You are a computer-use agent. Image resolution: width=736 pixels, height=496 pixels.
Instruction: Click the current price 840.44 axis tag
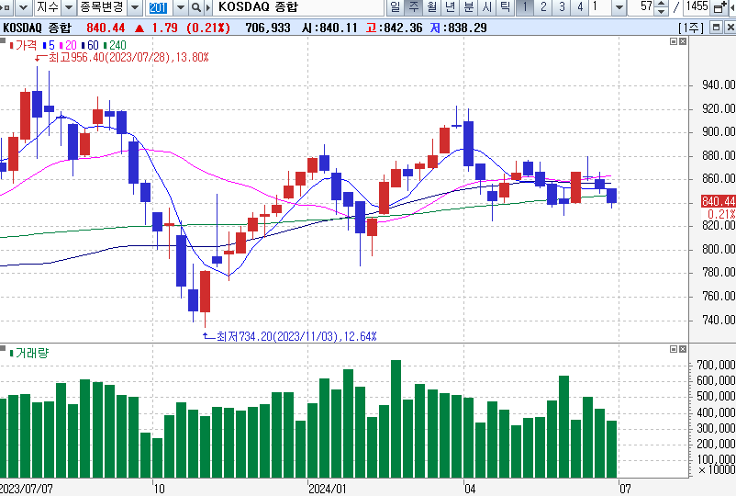718,201
